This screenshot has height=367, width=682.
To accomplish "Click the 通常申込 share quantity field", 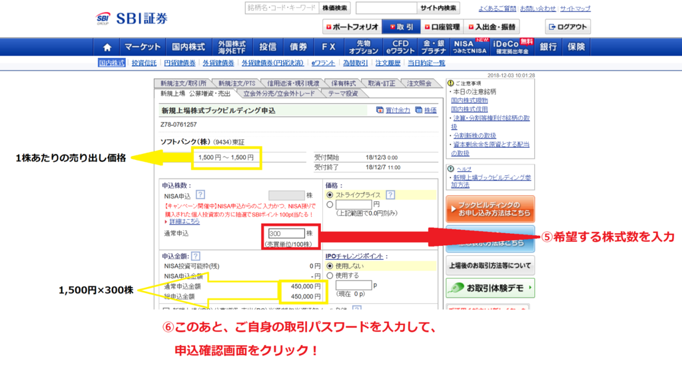I will (286, 234).
